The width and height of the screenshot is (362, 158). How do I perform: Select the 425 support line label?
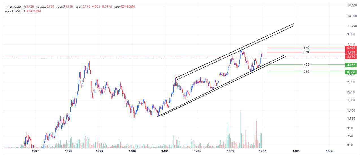306,65
